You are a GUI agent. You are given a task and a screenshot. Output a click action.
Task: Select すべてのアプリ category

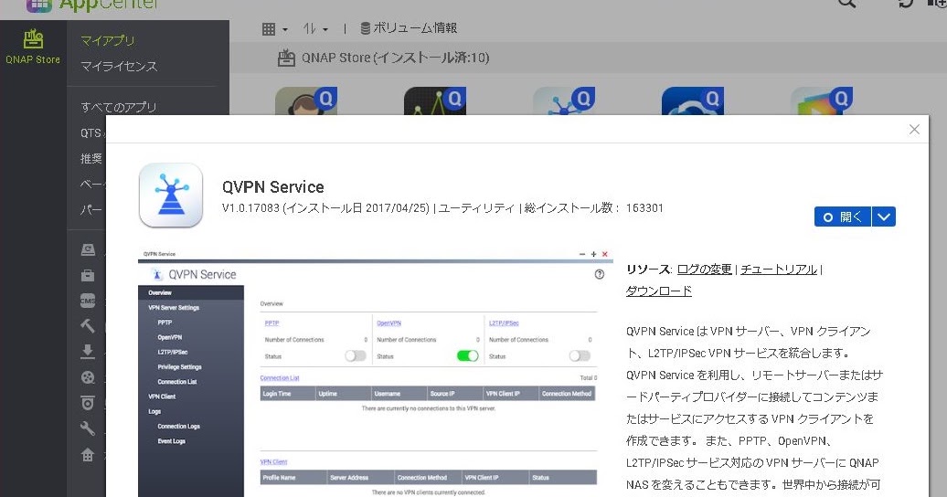(x=119, y=107)
